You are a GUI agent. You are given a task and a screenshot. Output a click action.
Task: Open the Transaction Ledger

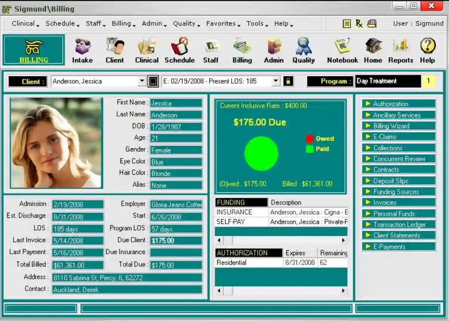398,225
